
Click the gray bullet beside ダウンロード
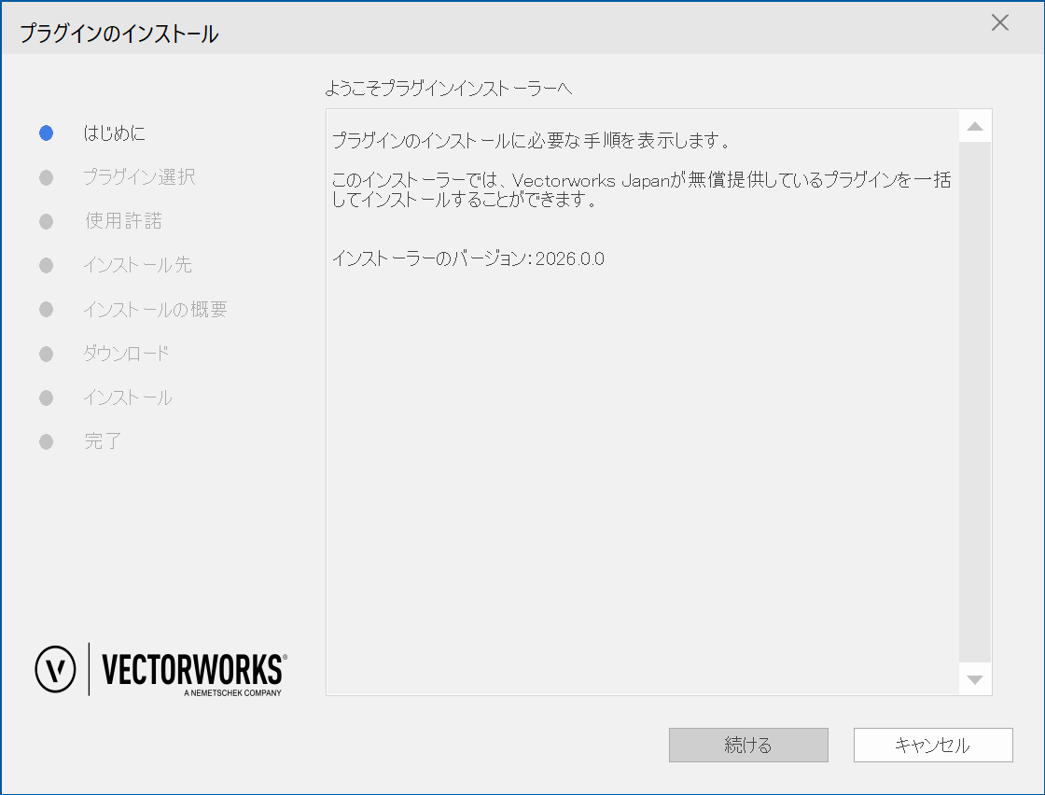(x=46, y=355)
